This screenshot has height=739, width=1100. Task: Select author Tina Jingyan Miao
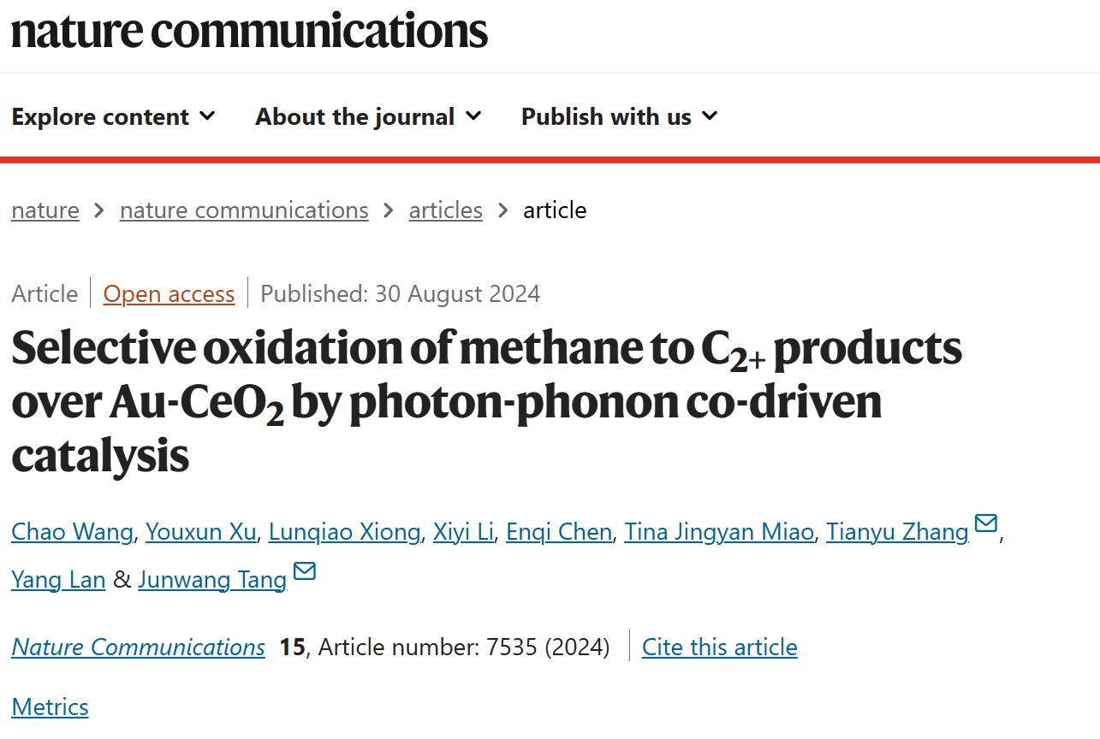(x=718, y=532)
